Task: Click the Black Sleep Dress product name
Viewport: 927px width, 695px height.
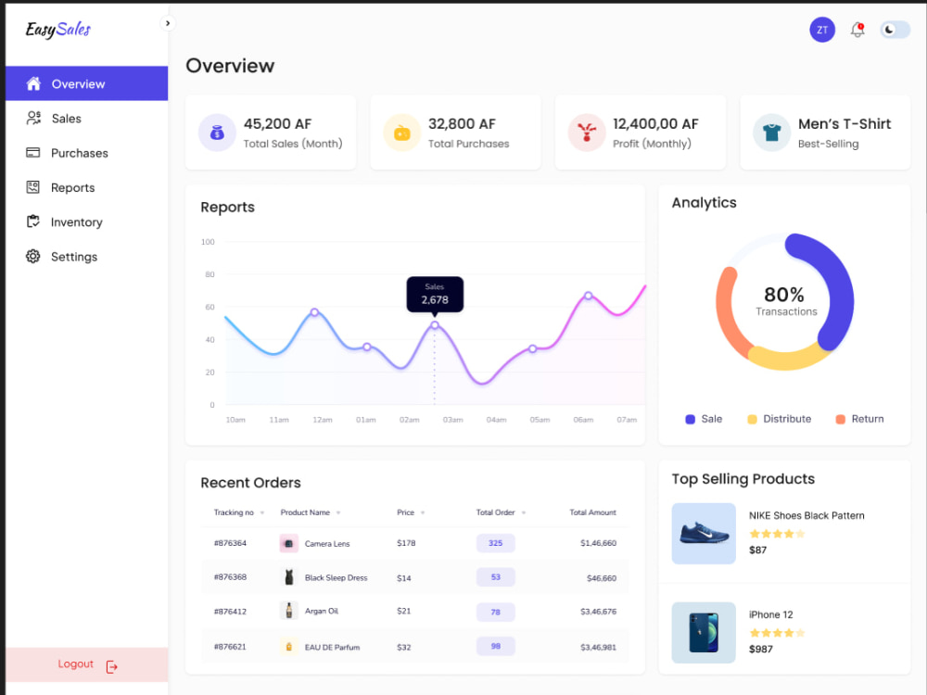Action: 336,578
